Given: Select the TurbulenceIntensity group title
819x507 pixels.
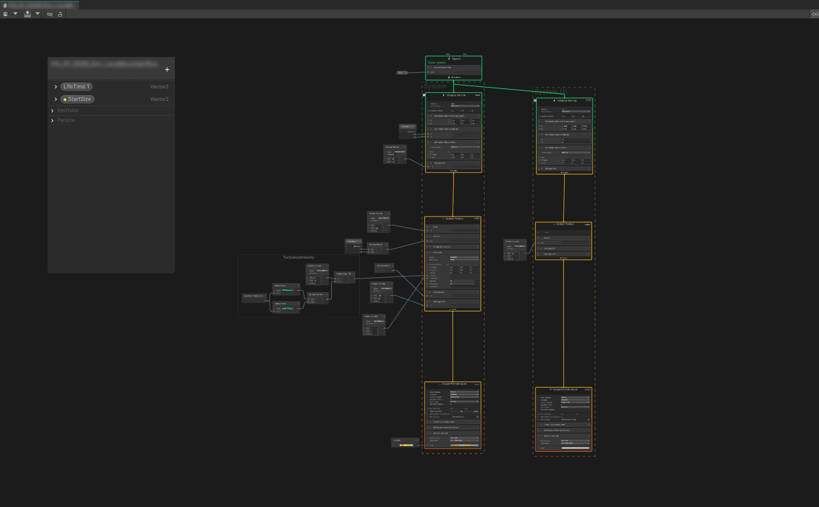Looking at the screenshot, I should [x=298, y=258].
